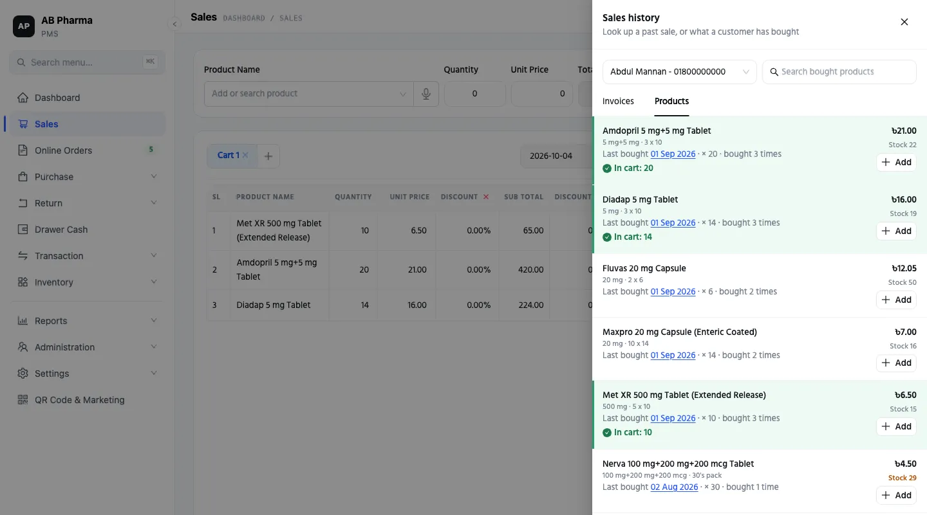The height and width of the screenshot is (515, 927).
Task: Click the Search bought products field
Action: tap(839, 72)
